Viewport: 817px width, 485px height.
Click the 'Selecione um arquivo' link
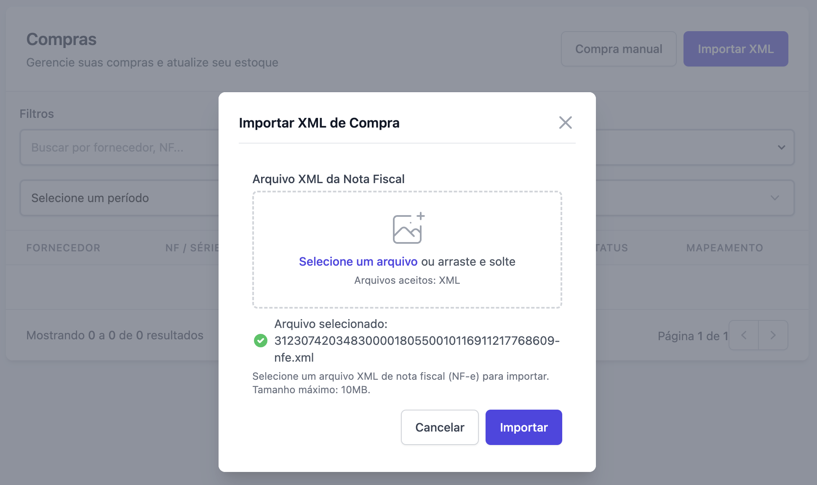point(358,261)
